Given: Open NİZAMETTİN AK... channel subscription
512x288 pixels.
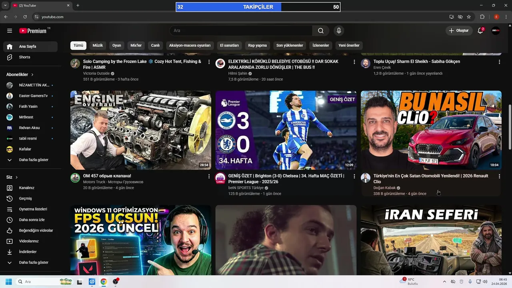Looking at the screenshot, I should point(30,85).
